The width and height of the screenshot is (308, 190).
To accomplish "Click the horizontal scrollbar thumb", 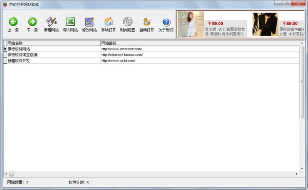I will click(x=11, y=174).
